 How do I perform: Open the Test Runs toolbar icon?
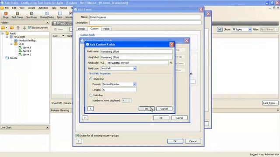(x=31, y=15)
